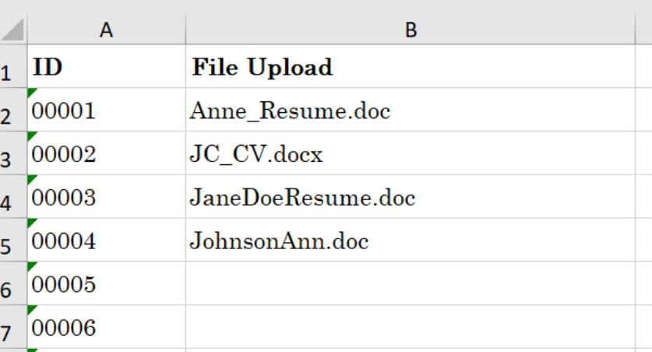The image size is (652, 352).
Task: Select column B header
Action: click(411, 30)
